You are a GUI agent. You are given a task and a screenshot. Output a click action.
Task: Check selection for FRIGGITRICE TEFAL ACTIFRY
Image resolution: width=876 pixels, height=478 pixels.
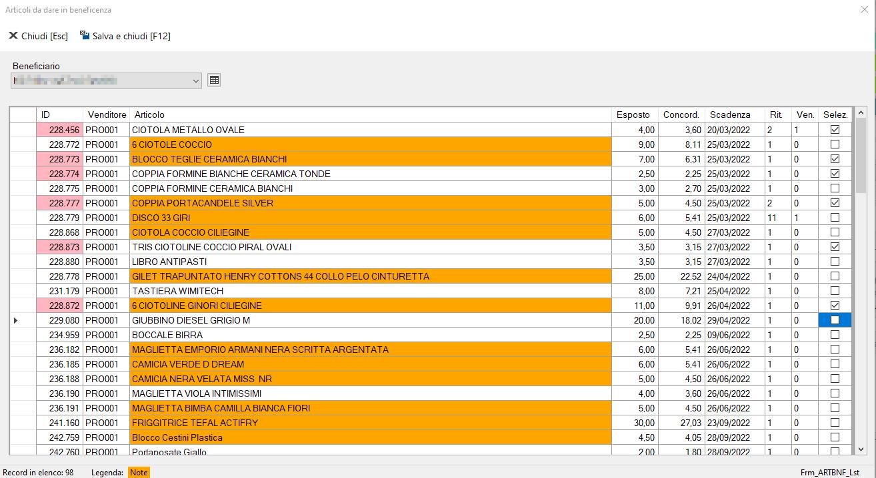click(835, 423)
